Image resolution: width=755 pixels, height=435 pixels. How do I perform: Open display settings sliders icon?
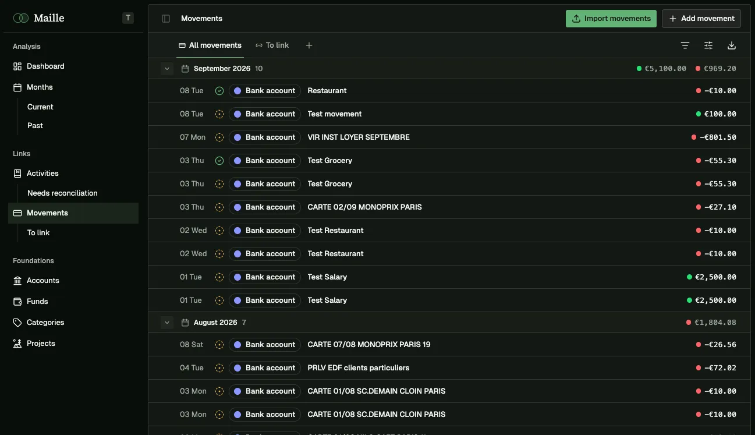[x=708, y=45]
